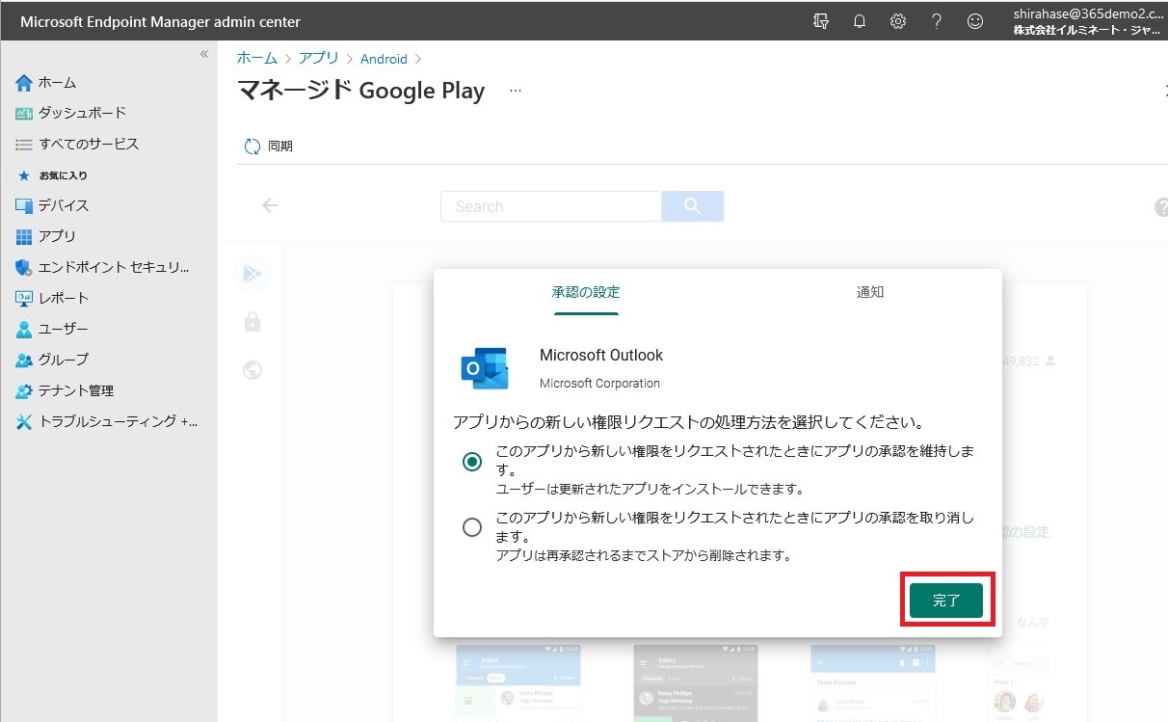Switch to the 通知 tab

(869, 292)
